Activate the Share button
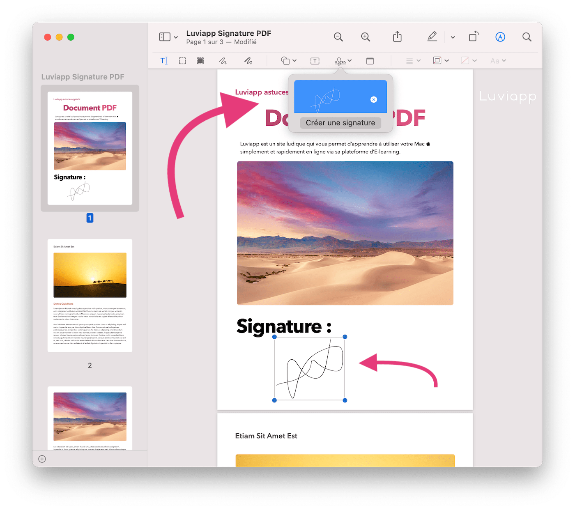Screen dimensions: 575x510 [397, 37]
